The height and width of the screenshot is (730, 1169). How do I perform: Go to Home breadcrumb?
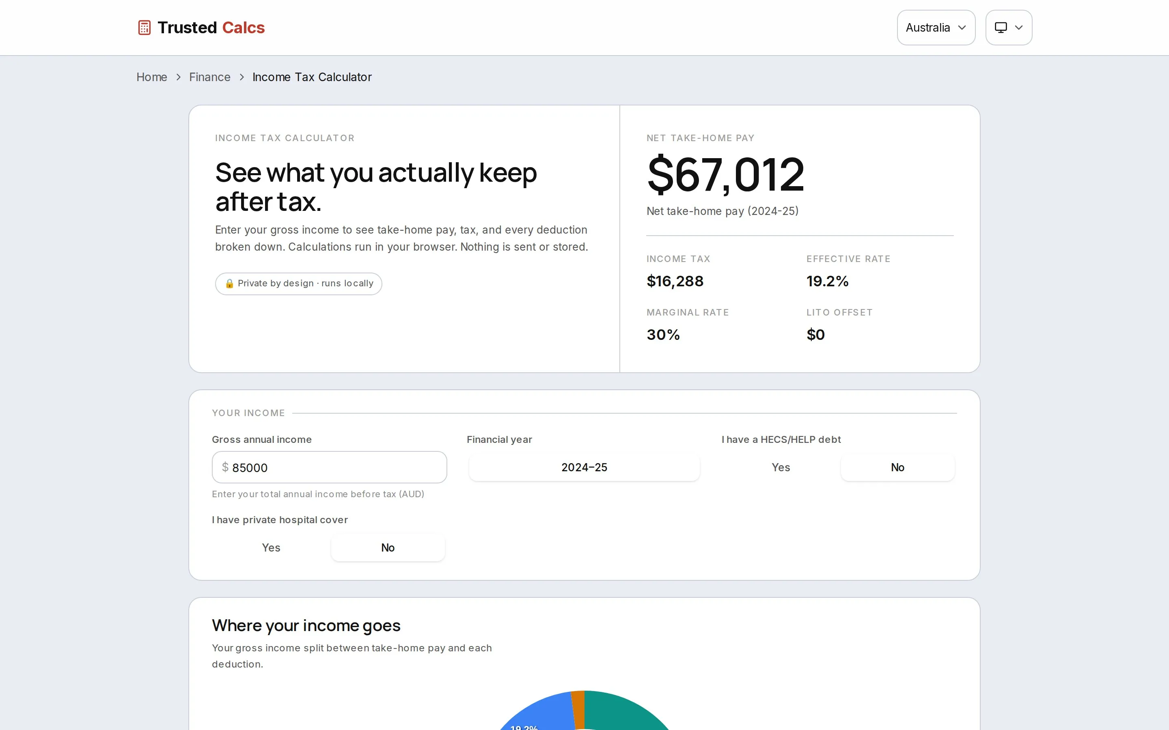tap(152, 77)
